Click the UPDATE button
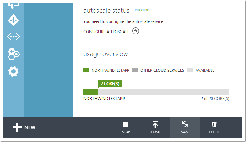246x142 pixels. pos(155,127)
